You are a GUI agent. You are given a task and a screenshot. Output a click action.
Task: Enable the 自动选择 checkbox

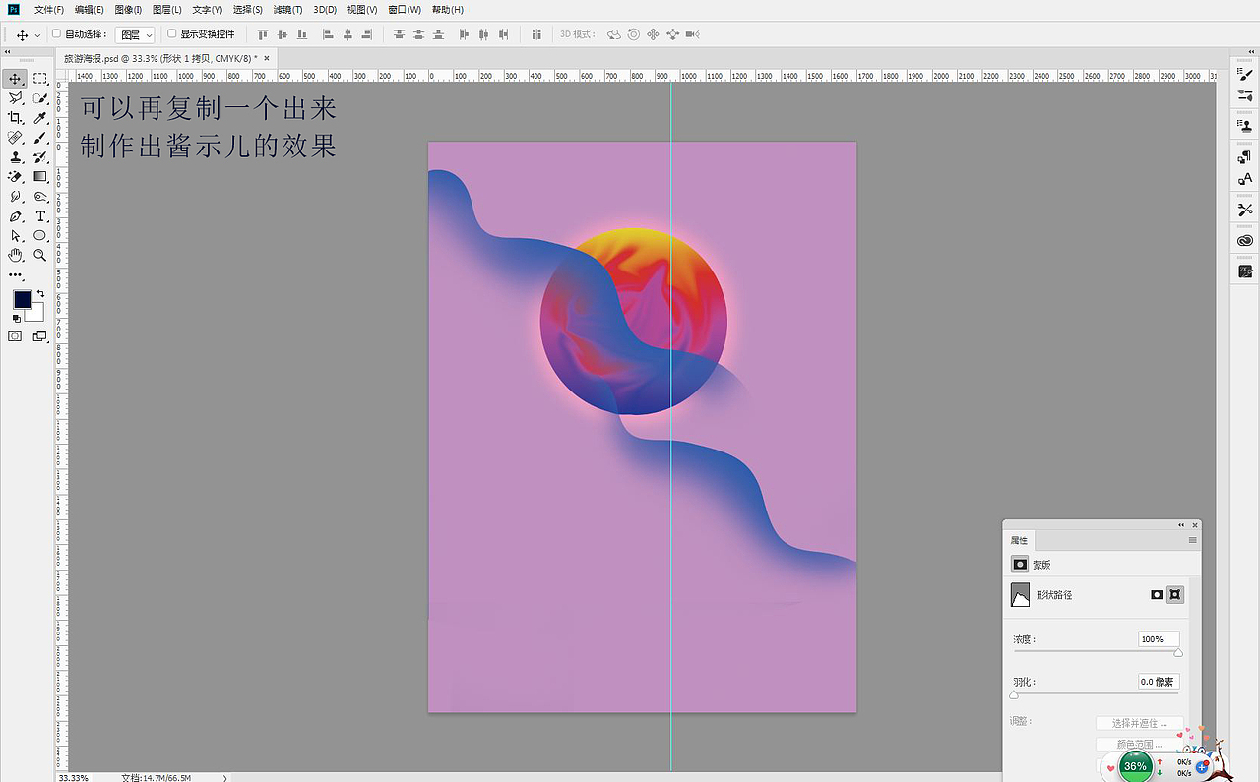[56, 33]
